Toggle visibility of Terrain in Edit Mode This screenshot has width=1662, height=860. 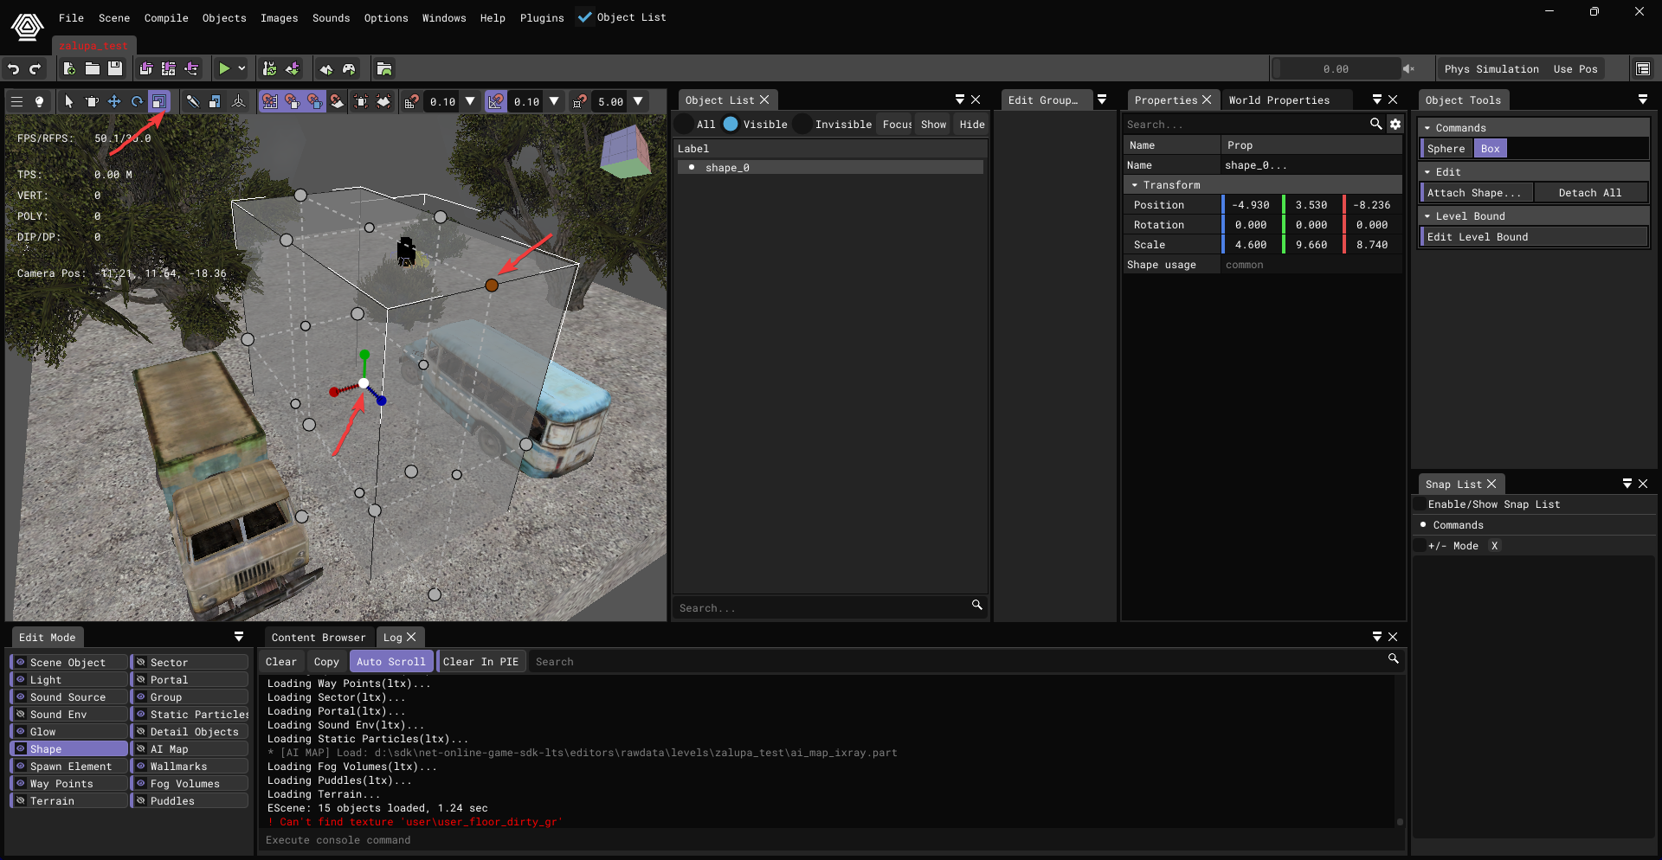tap(20, 801)
